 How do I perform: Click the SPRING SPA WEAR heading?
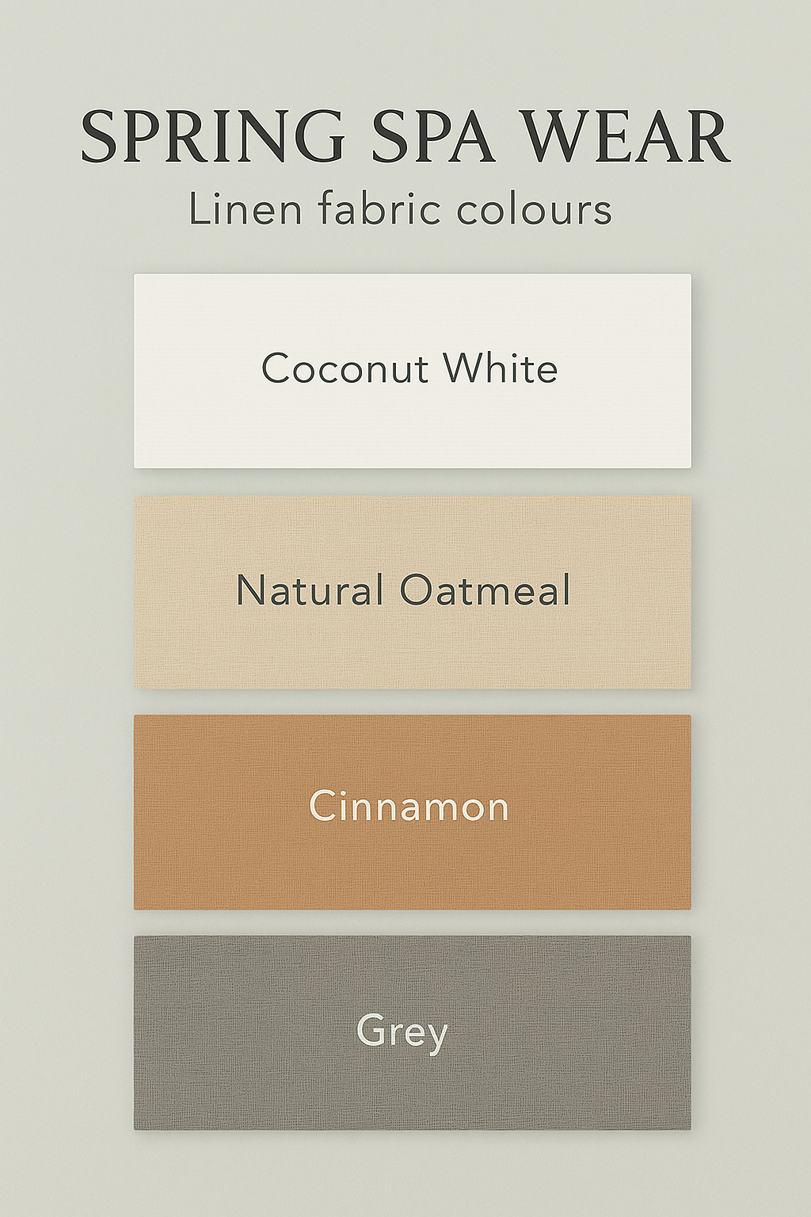click(405, 137)
